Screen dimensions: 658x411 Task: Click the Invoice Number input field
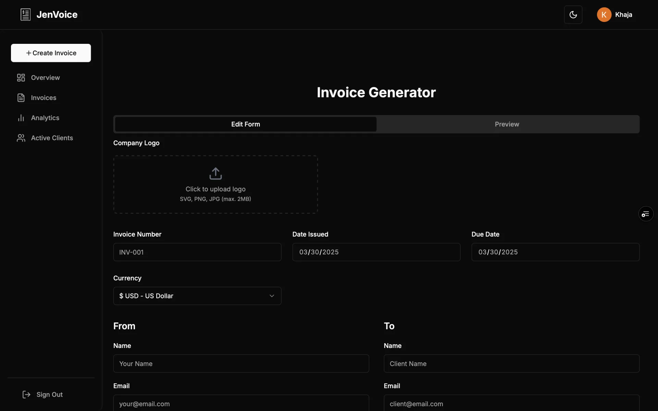pos(197,252)
